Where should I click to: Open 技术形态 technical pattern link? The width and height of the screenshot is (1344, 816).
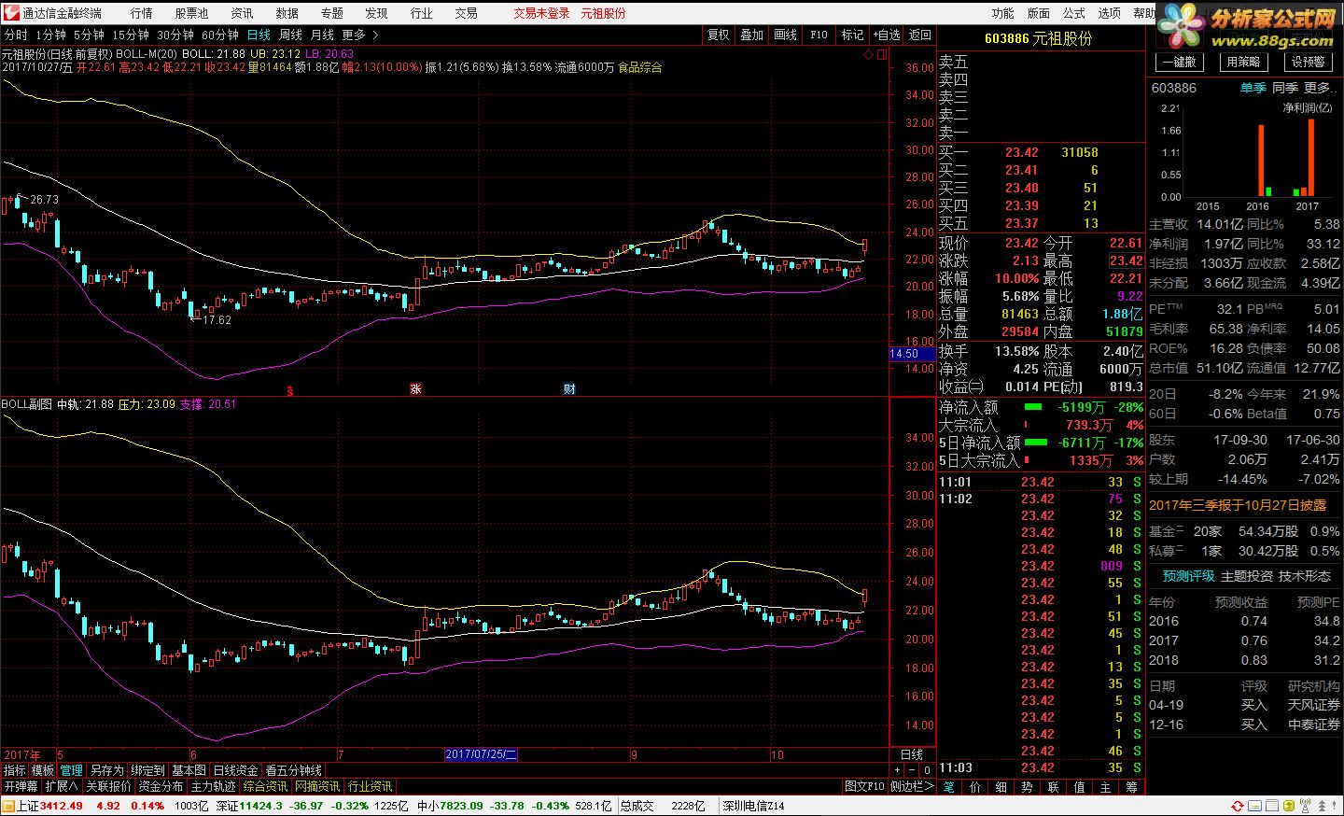click(x=1305, y=576)
